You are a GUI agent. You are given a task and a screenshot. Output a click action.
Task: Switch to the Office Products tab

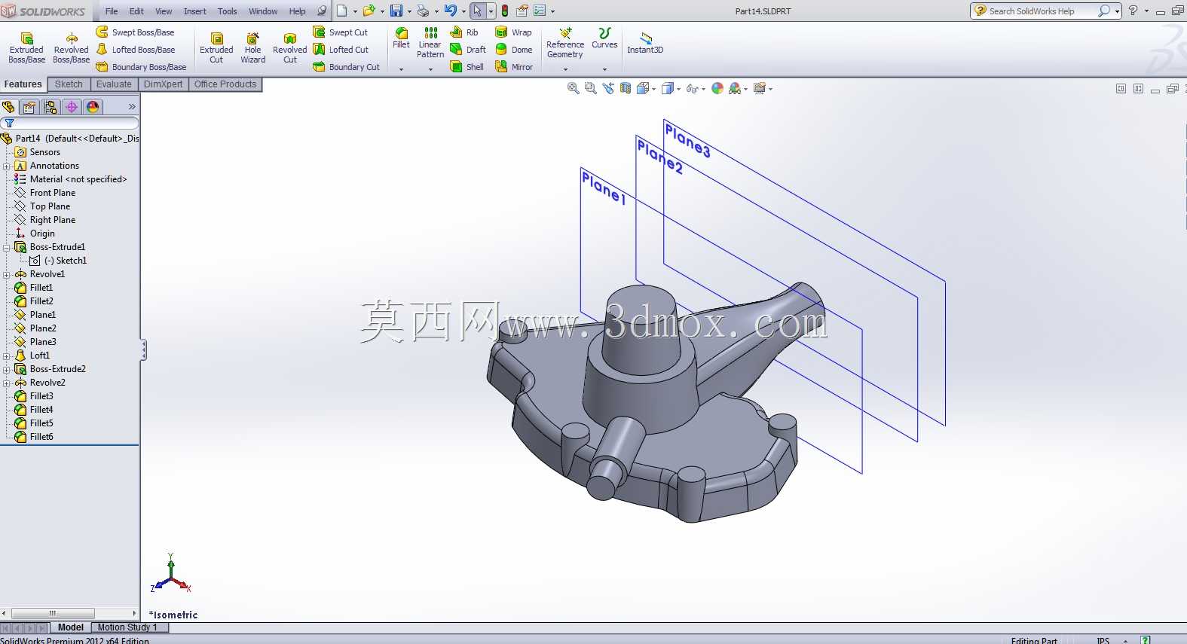coord(225,84)
